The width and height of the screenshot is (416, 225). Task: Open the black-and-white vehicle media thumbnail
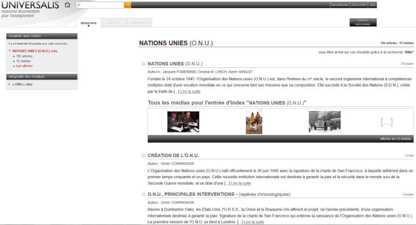pyautogui.click(x=325, y=122)
